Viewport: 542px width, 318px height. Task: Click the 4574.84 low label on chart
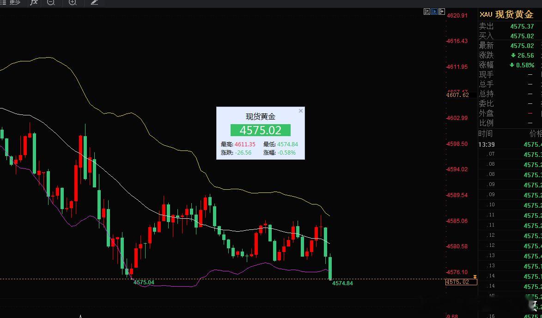[342, 283]
